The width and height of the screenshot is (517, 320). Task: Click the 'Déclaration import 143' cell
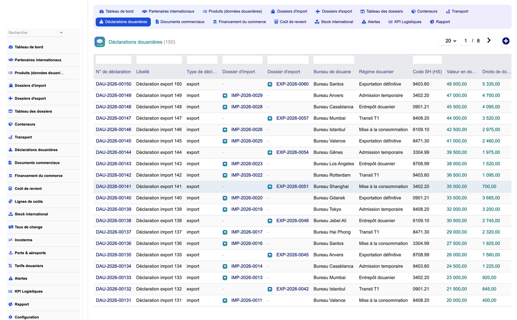159,164
